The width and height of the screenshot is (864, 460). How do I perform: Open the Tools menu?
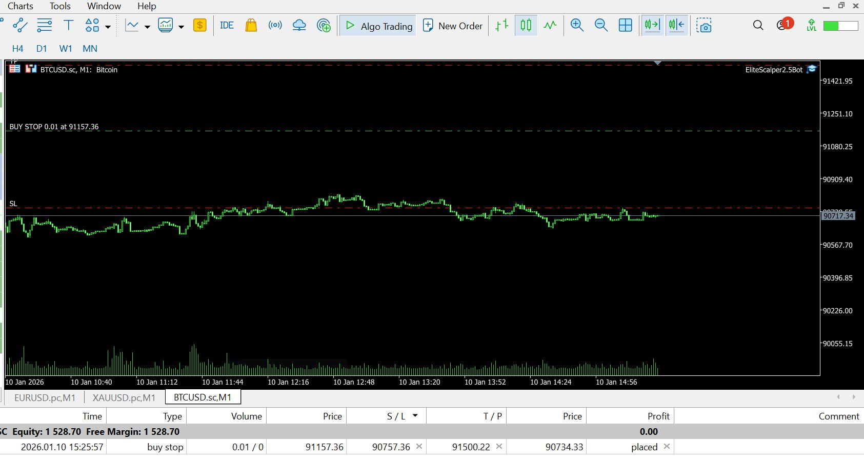60,6
